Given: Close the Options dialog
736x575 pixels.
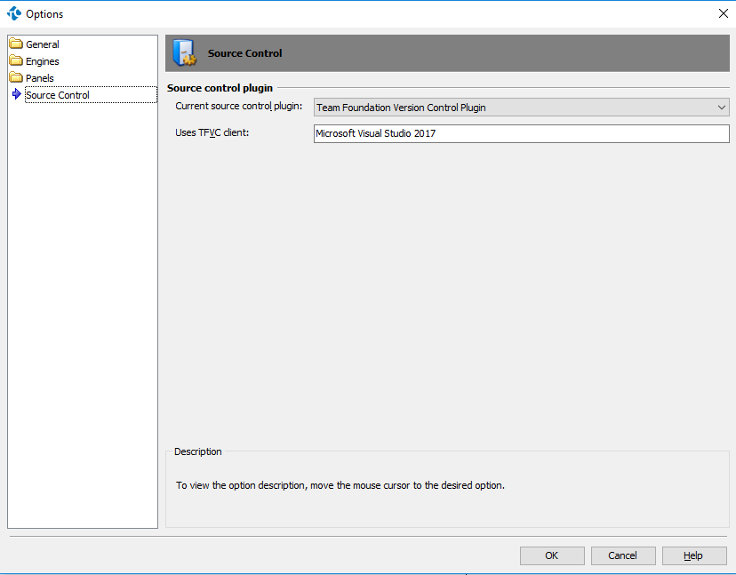Looking at the screenshot, I should tap(724, 13).
